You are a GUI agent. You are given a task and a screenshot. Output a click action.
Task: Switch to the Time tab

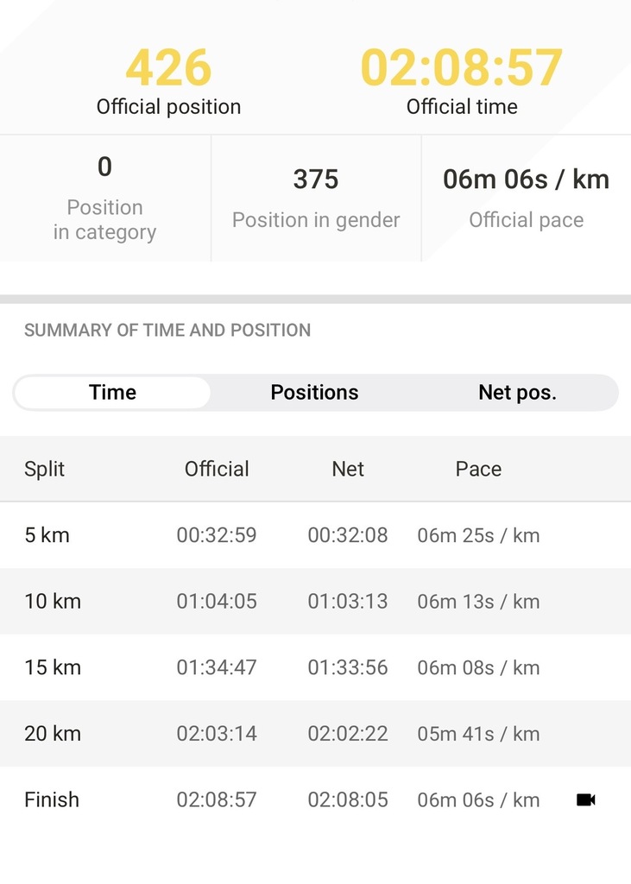click(112, 392)
